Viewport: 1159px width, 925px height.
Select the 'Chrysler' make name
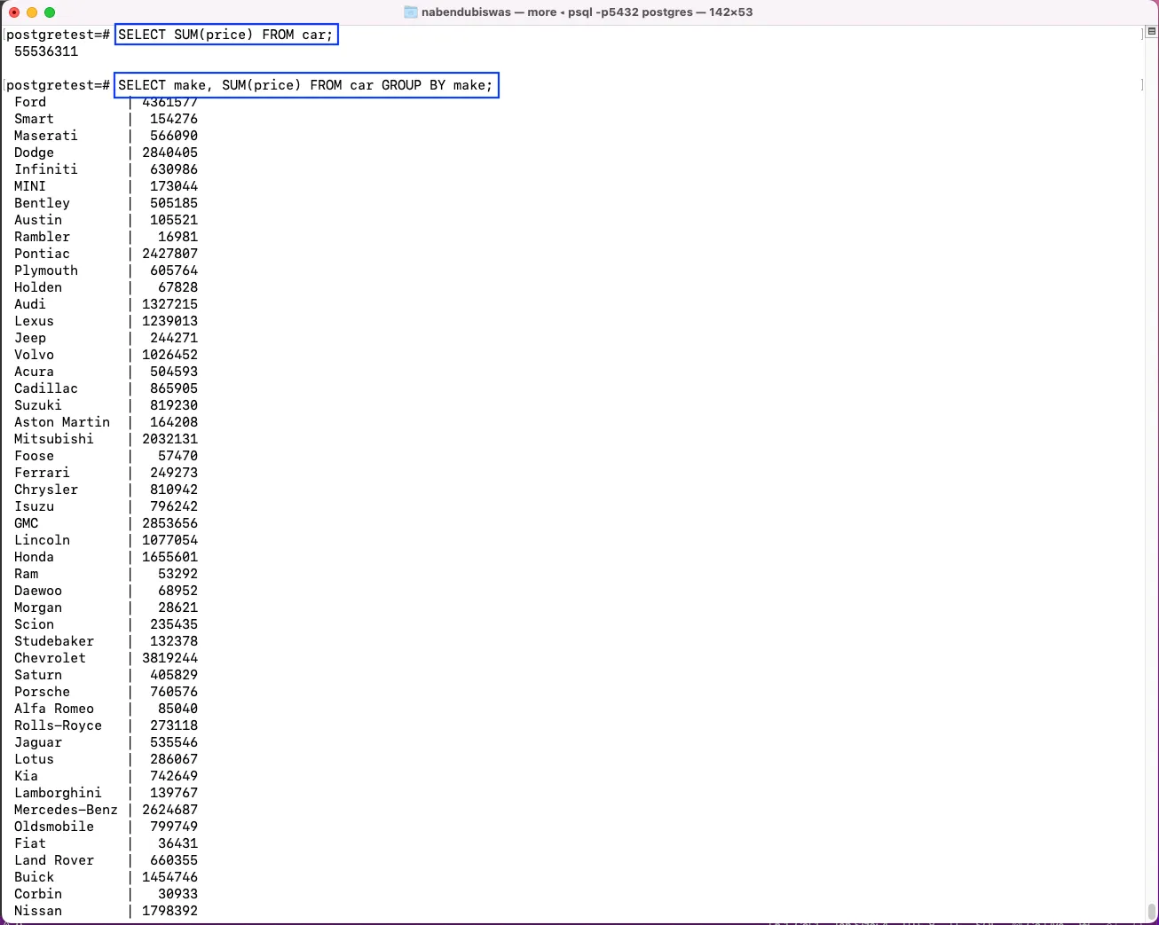[x=46, y=490]
